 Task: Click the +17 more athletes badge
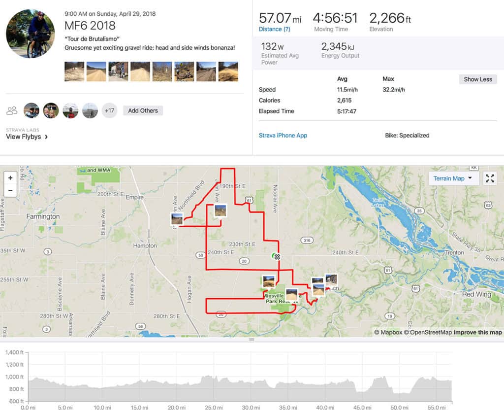click(109, 110)
